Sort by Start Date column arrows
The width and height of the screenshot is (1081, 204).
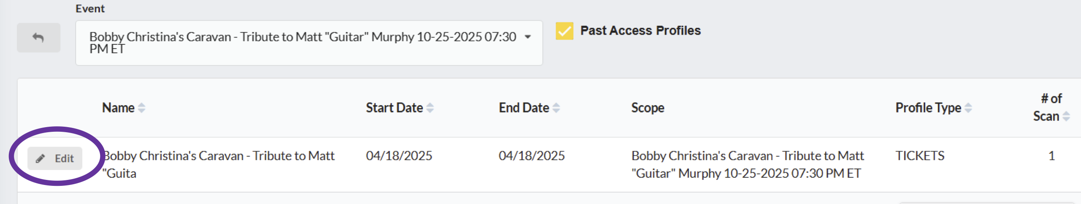coord(430,108)
